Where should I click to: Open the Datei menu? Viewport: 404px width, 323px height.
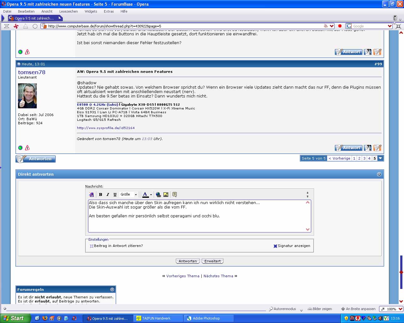pyautogui.click(x=7, y=11)
